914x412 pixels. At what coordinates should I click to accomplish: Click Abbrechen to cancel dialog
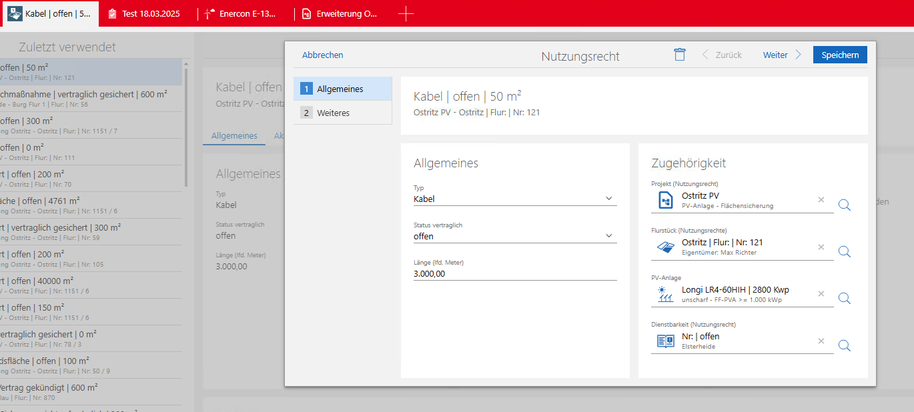(322, 55)
